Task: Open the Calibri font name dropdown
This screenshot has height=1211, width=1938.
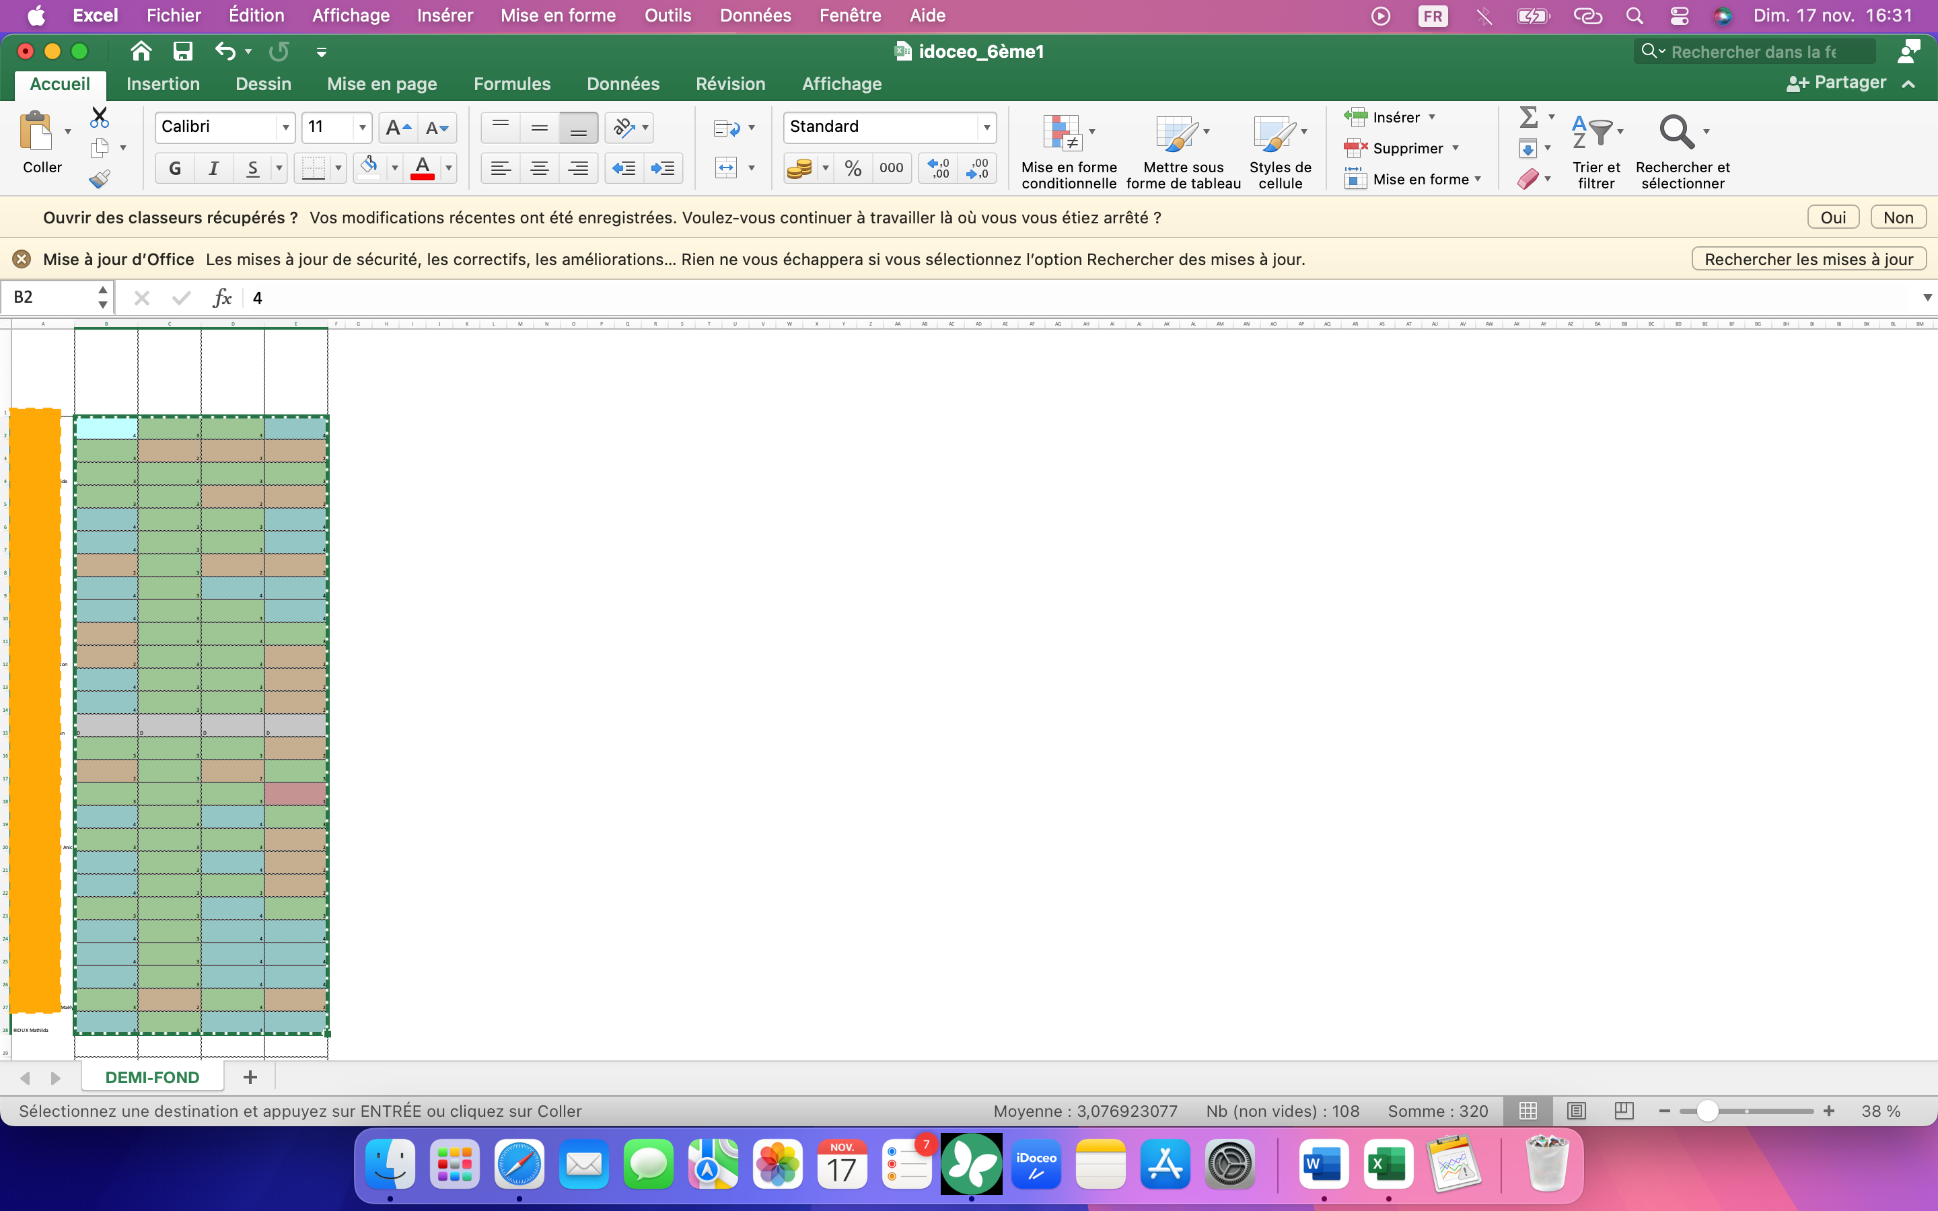Action: (285, 127)
